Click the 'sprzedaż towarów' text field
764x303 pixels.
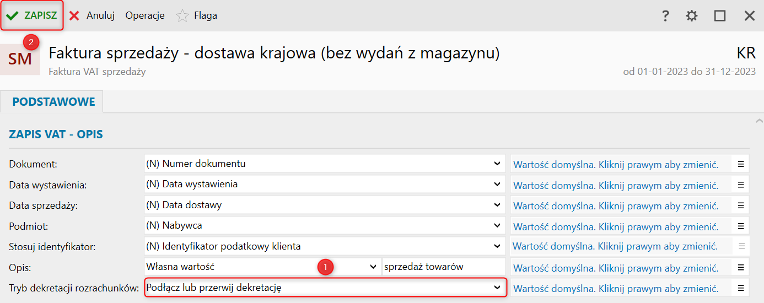[443, 267]
